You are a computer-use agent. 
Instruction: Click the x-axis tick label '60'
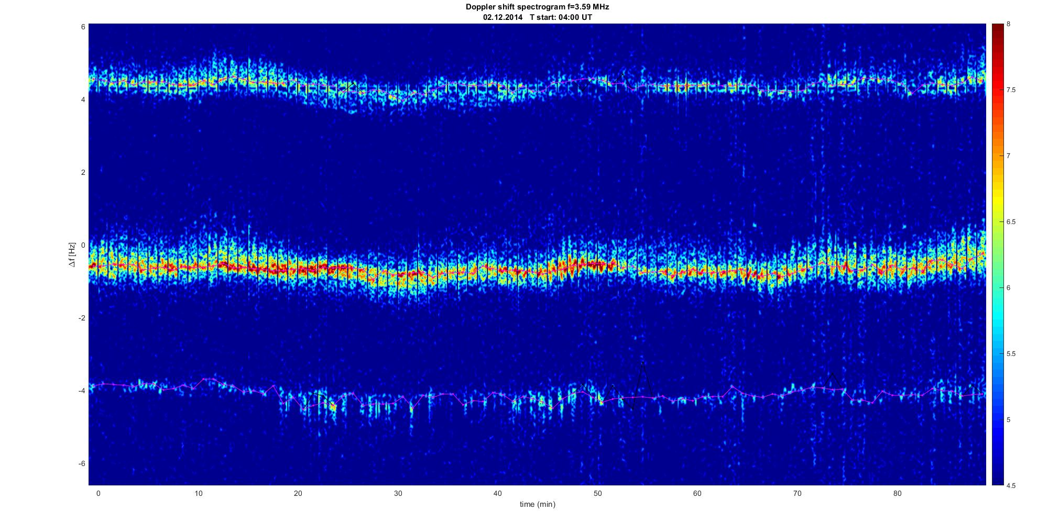697,493
